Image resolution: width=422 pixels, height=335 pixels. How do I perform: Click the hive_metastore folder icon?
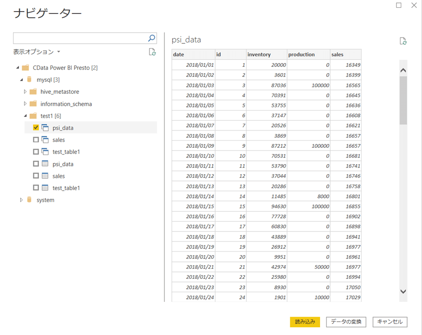click(x=33, y=91)
